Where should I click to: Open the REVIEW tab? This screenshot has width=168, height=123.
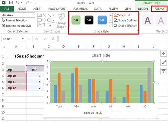coord(113,9)
